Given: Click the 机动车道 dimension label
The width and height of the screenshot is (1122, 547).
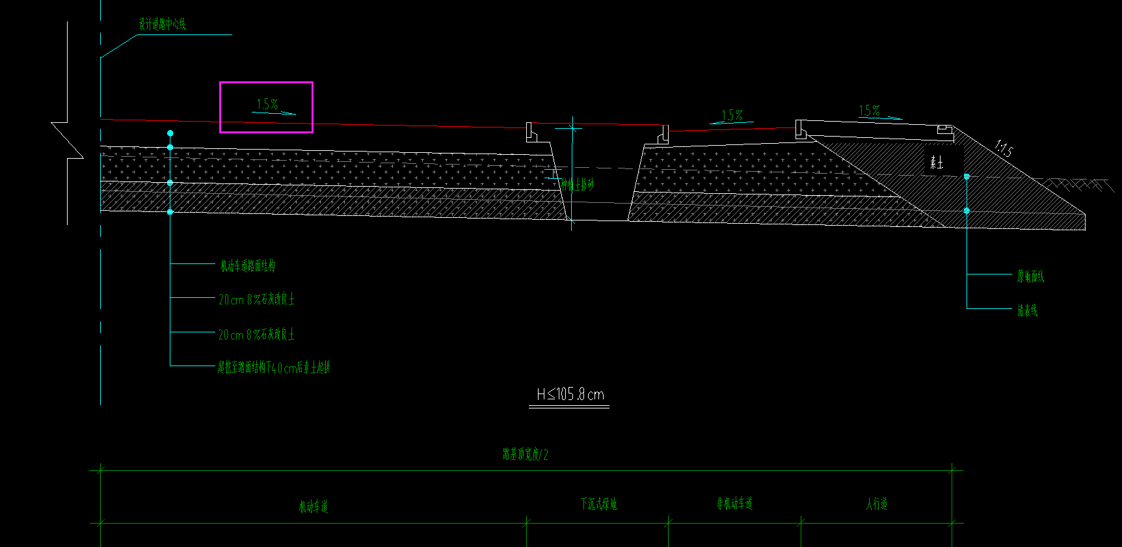Looking at the screenshot, I should (x=314, y=506).
